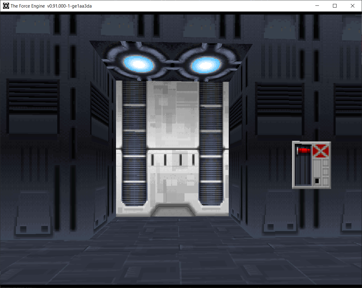Image resolution: width=362 pixels, height=288 pixels.
Task: Click the title text The Force Engine v0.91.000-1-ge1aa3da
Action: pyautogui.click(x=51, y=6)
